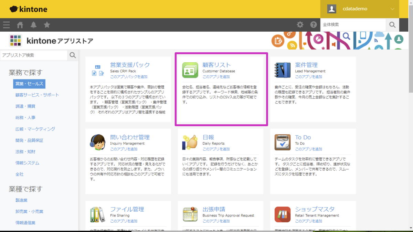Open the To Do title link
This screenshot has width=413, height=232.
tap(303, 137)
